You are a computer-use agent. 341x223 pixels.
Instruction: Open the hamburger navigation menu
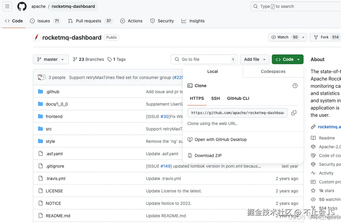tap(8, 6)
